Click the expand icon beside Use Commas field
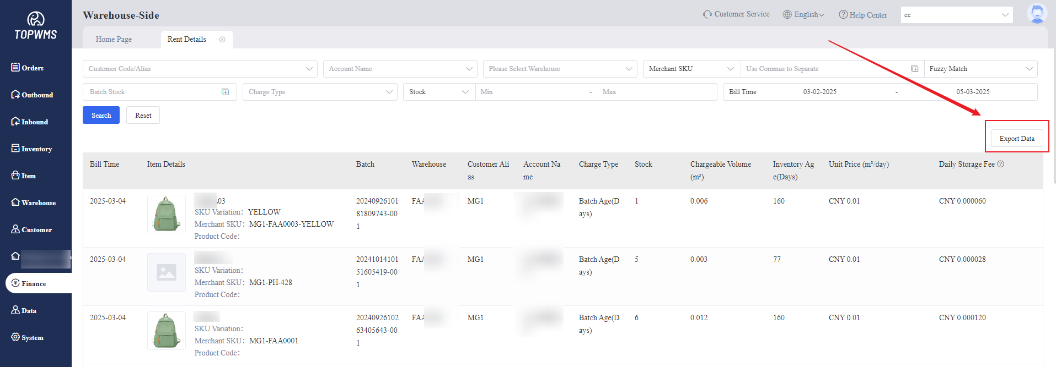1056x367 pixels. 914,69
